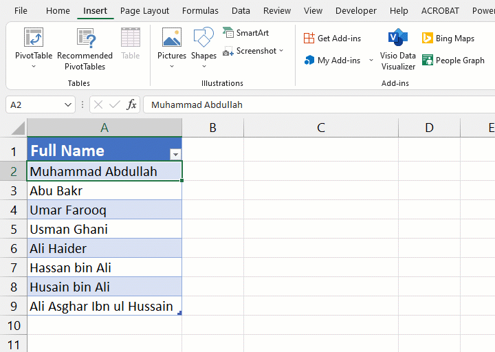Select cell Ali Asghar Ibn ul Hussain

tap(104, 306)
